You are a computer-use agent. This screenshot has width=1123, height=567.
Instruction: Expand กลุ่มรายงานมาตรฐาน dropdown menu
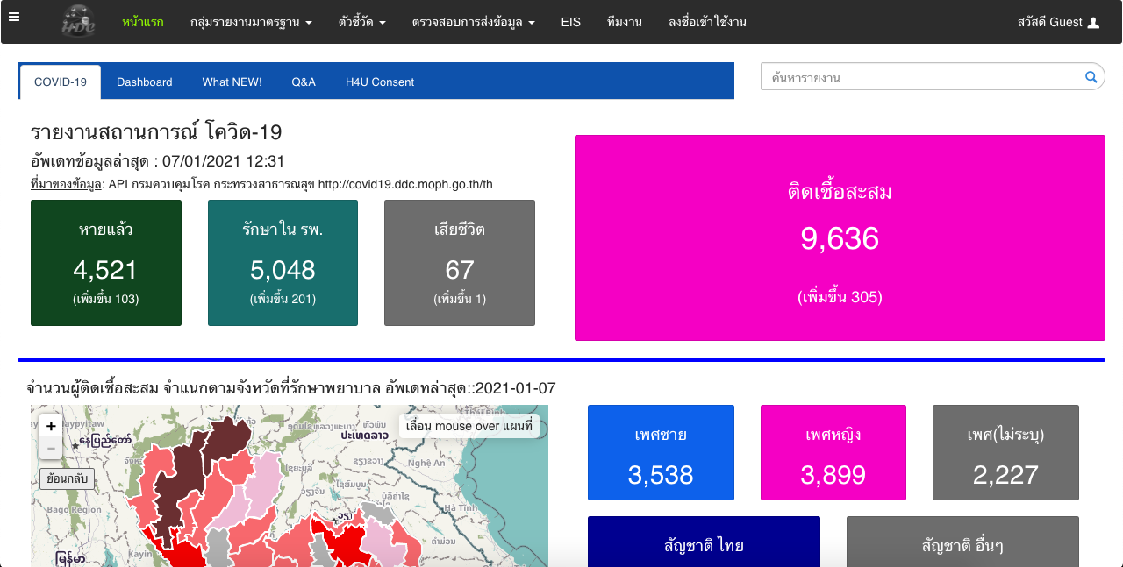click(251, 23)
